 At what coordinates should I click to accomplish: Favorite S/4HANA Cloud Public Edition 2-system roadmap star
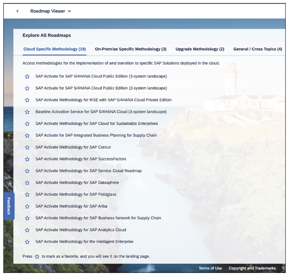click(27, 88)
